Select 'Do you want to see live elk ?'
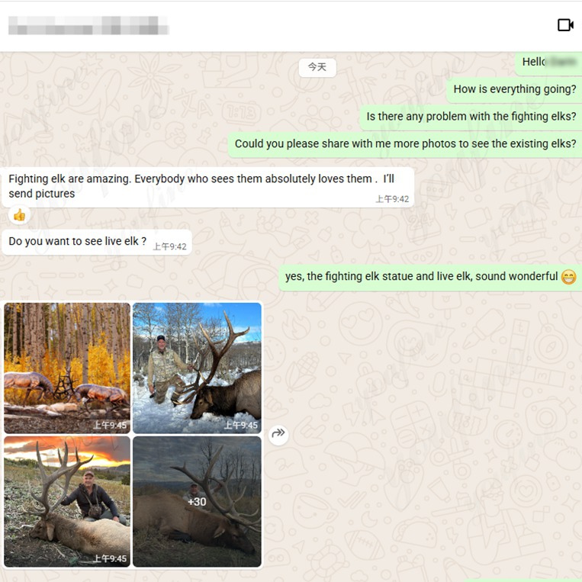 pos(97,242)
